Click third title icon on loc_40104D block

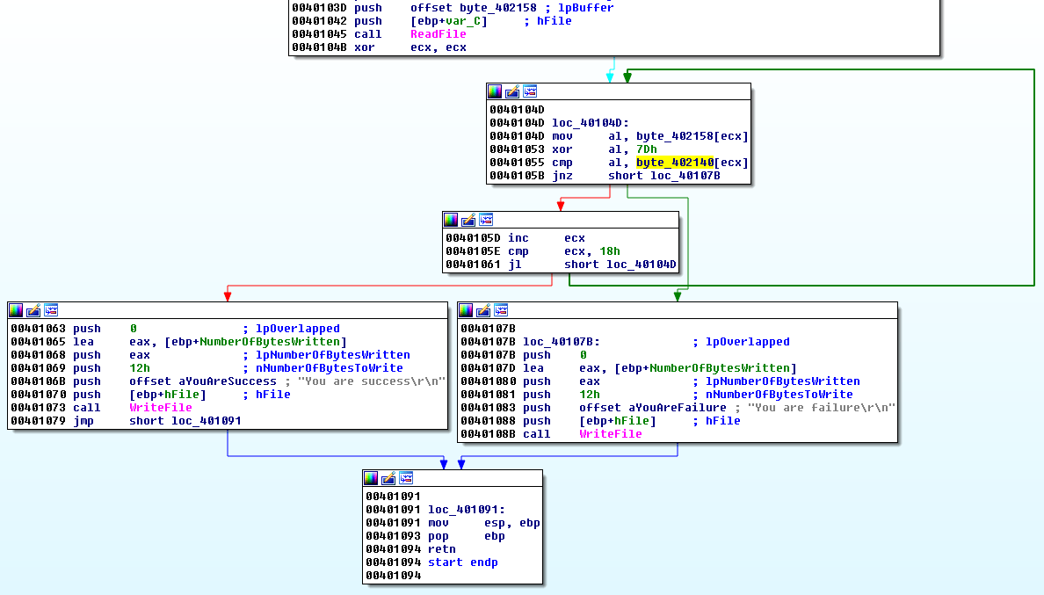tap(530, 91)
